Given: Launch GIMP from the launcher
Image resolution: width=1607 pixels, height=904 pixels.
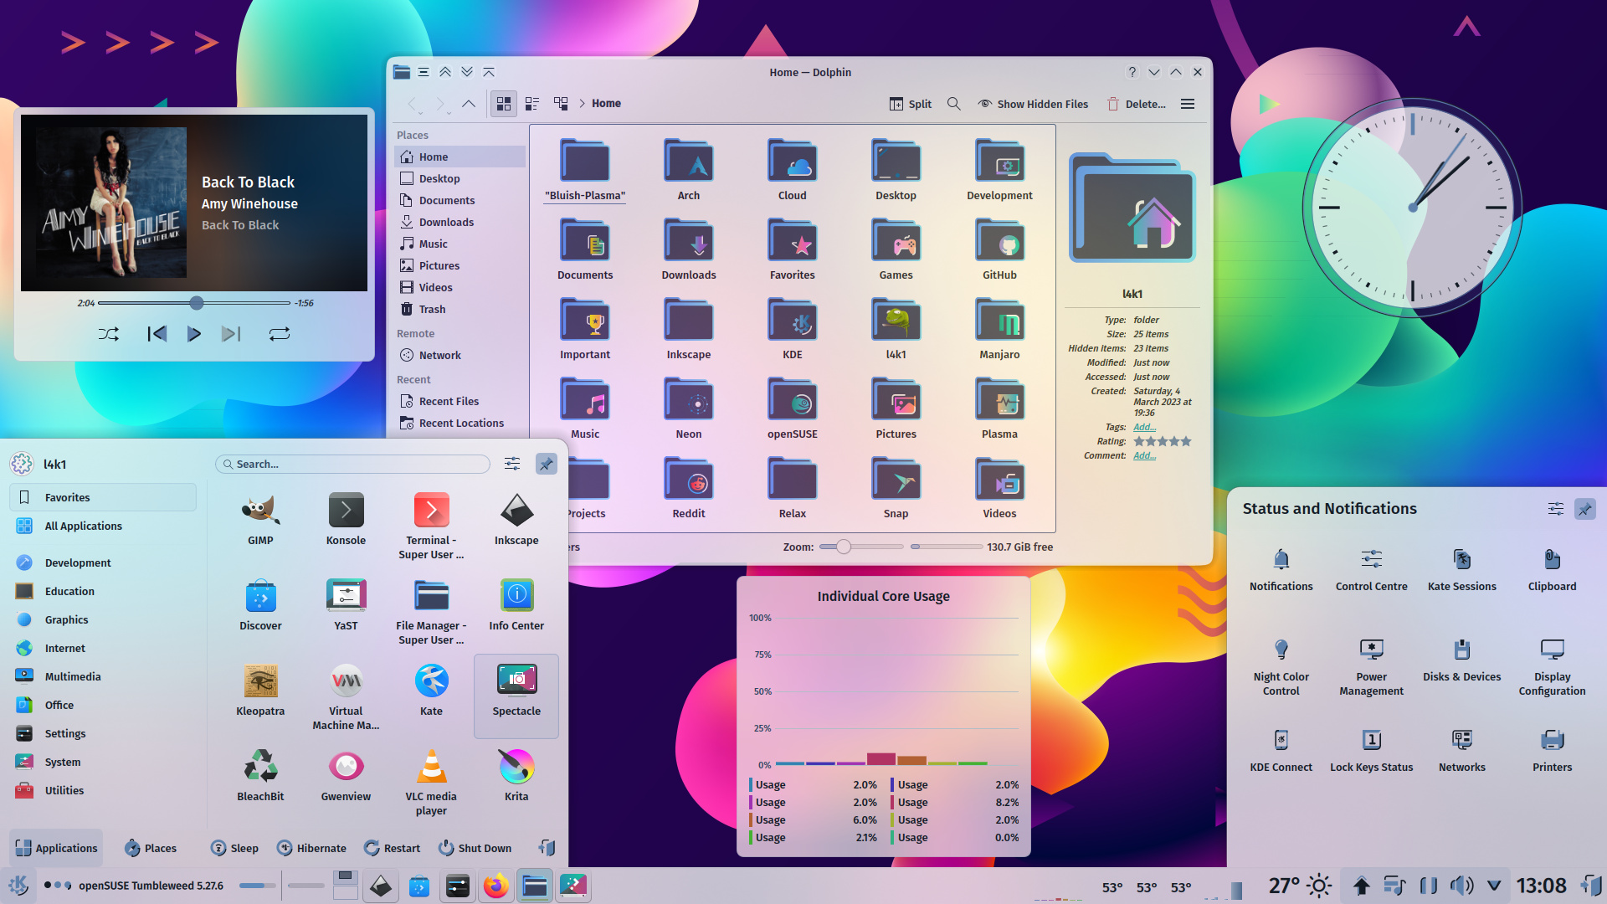Looking at the screenshot, I should coord(260,520).
